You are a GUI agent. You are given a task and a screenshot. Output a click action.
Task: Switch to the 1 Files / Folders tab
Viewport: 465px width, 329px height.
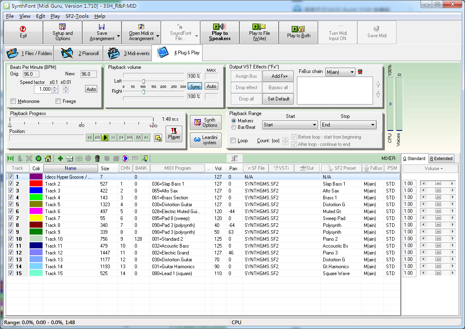[x=29, y=53]
